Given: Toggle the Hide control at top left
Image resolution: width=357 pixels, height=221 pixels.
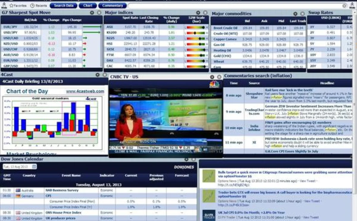Looking at the screenshot, I should pos(4,5).
